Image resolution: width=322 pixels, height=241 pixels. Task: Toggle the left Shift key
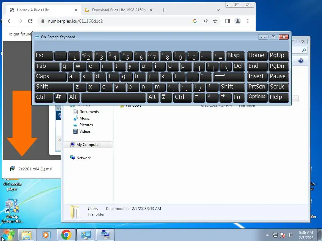coord(54,87)
